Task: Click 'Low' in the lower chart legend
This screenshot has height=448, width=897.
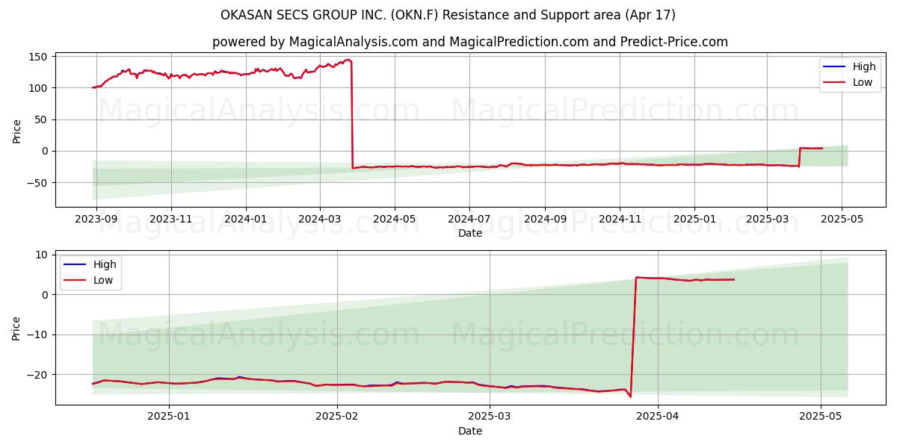Action: [x=103, y=280]
